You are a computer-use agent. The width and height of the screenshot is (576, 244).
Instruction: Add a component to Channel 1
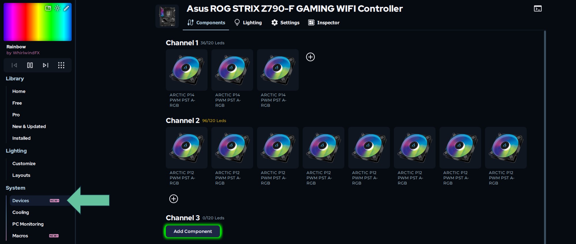pyautogui.click(x=310, y=57)
